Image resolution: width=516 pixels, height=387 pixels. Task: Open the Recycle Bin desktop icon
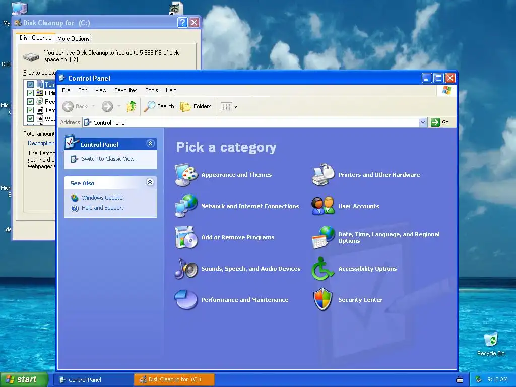(491, 339)
